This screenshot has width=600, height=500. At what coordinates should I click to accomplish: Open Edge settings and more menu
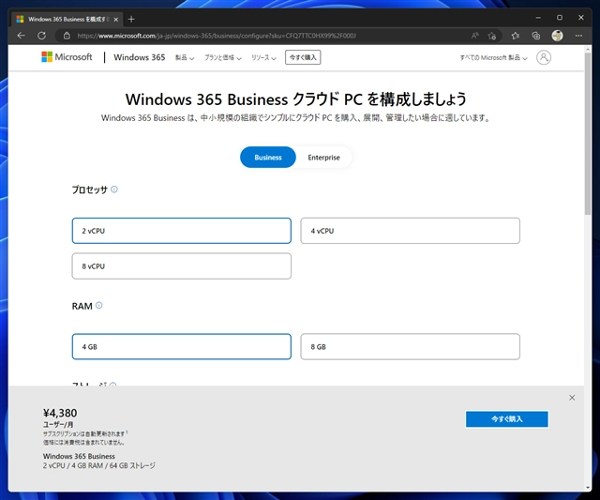coord(578,36)
